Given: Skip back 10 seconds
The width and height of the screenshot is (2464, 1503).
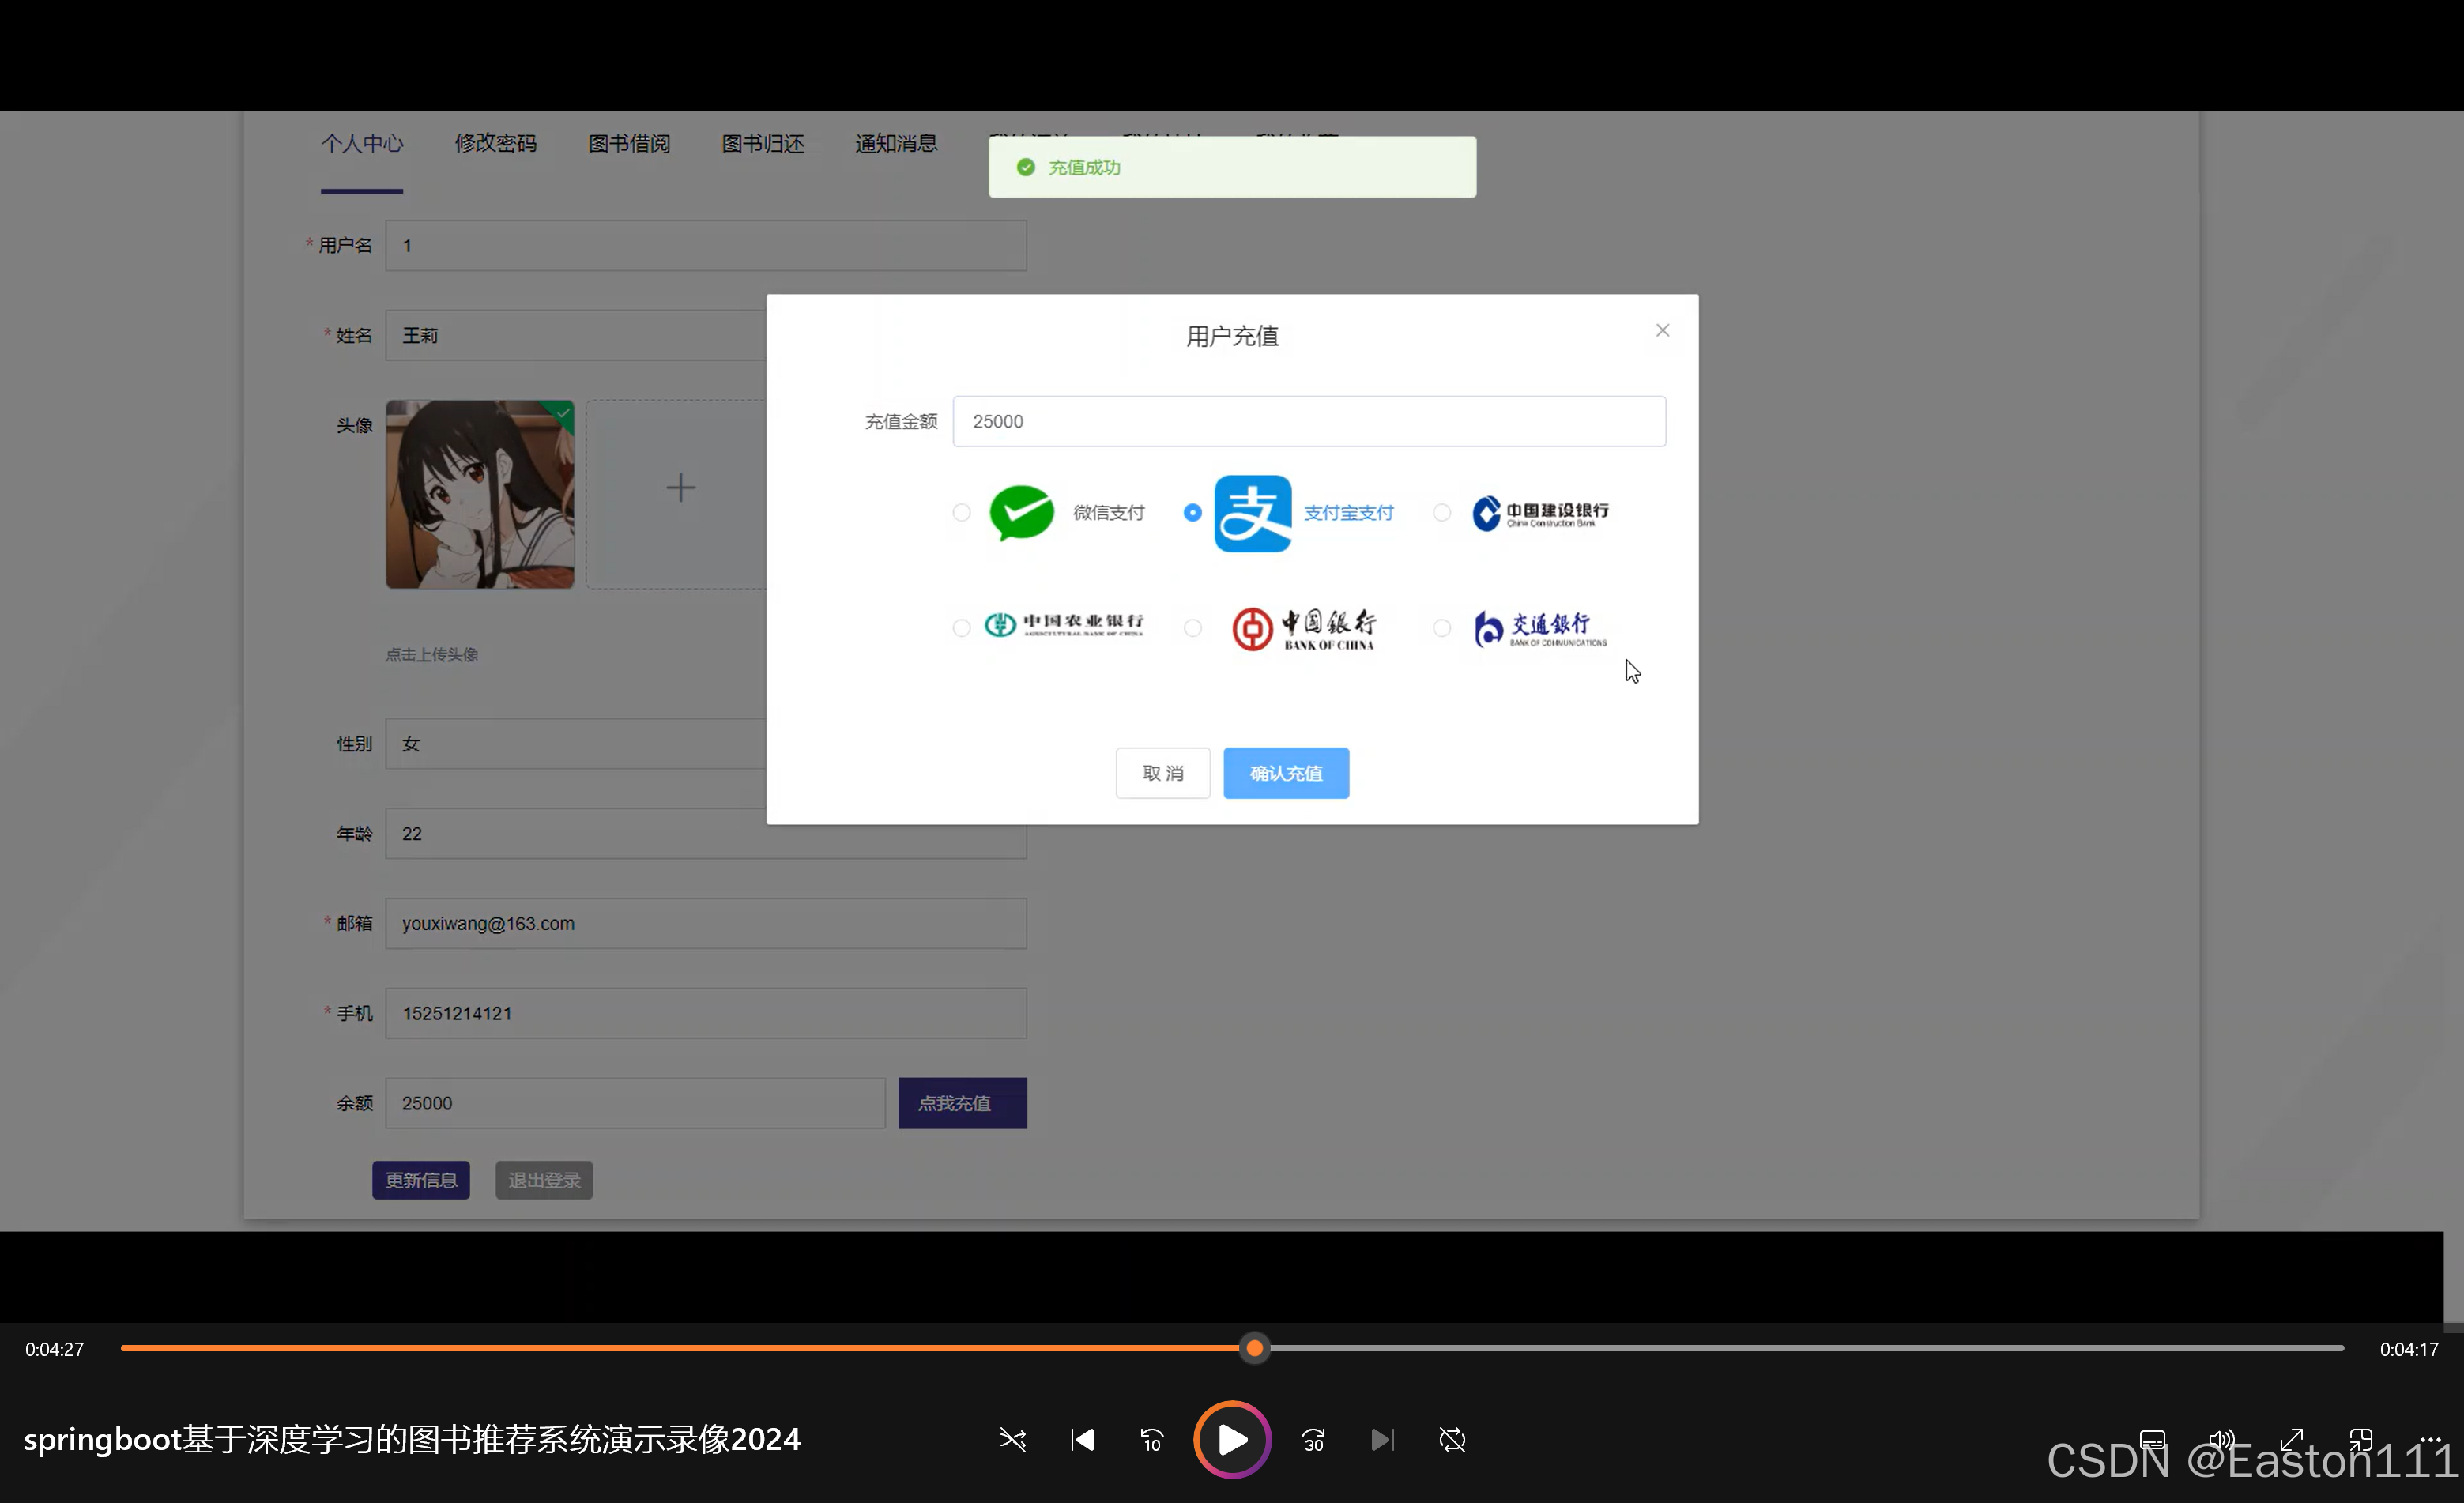Looking at the screenshot, I should click(x=1152, y=1440).
